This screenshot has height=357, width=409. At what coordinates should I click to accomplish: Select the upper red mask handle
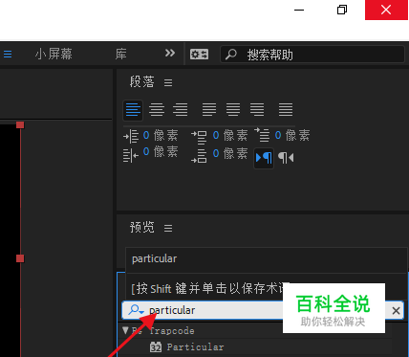(x=20, y=124)
